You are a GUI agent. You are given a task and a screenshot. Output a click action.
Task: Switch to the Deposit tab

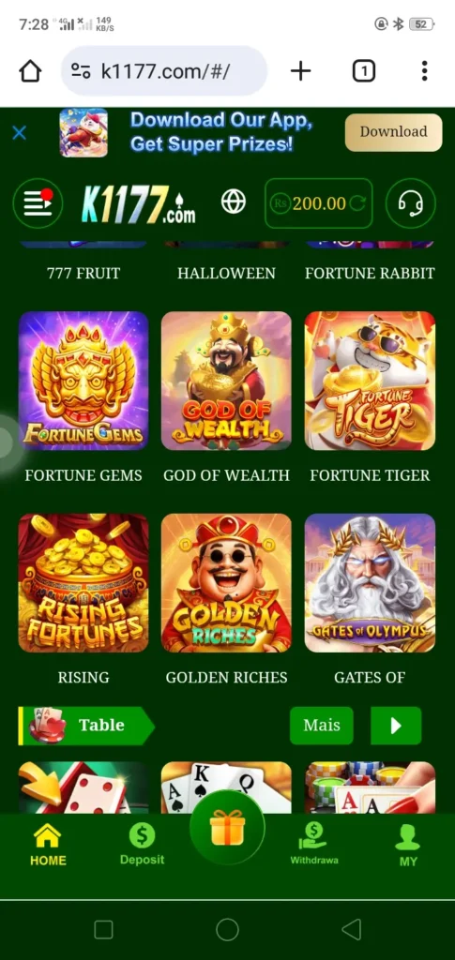(x=142, y=844)
